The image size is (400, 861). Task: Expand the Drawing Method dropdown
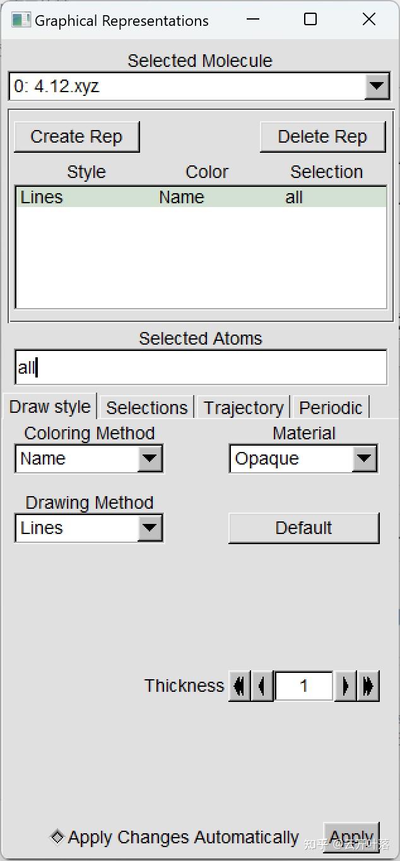coord(150,528)
